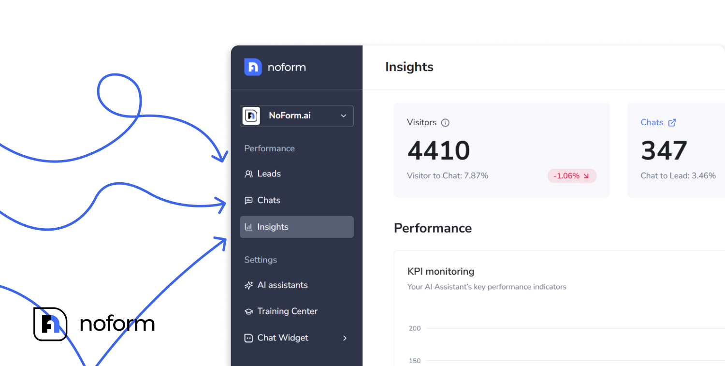Screen dimensions: 725x366
Task: Open Chat Widget via its widget icon
Action: 248,338
